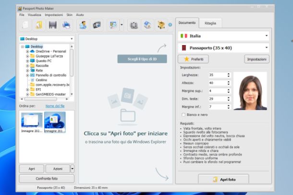
Task: Click the Larghezza value field
Action: click(x=218, y=75)
